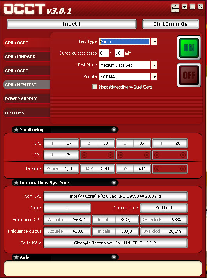207x278 pixels.
Task: Click the GPU 1 temperature value 34
Action: pos(69,155)
